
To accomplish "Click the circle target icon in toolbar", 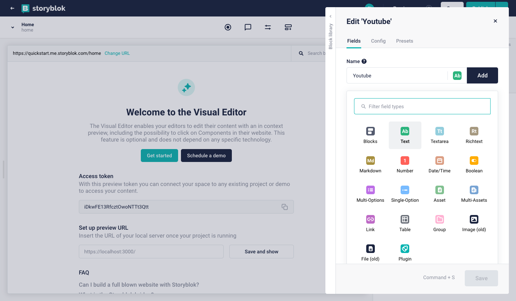I will point(228,27).
